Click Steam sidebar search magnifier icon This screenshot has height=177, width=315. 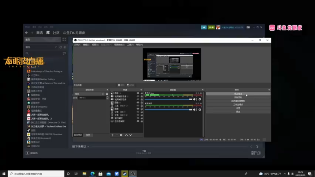coord(27,53)
